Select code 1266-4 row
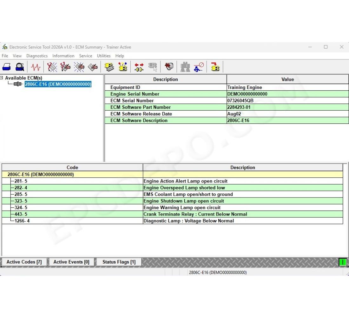Viewport: 349px width, 318px height. click(172, 221)
